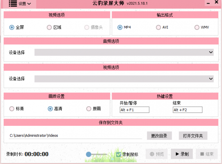Click the hamburger list icon in title bar

tap(13, 4)
